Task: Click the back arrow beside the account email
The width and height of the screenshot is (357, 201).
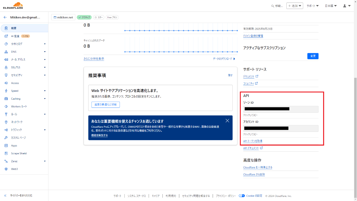Action: pos(5,17)
